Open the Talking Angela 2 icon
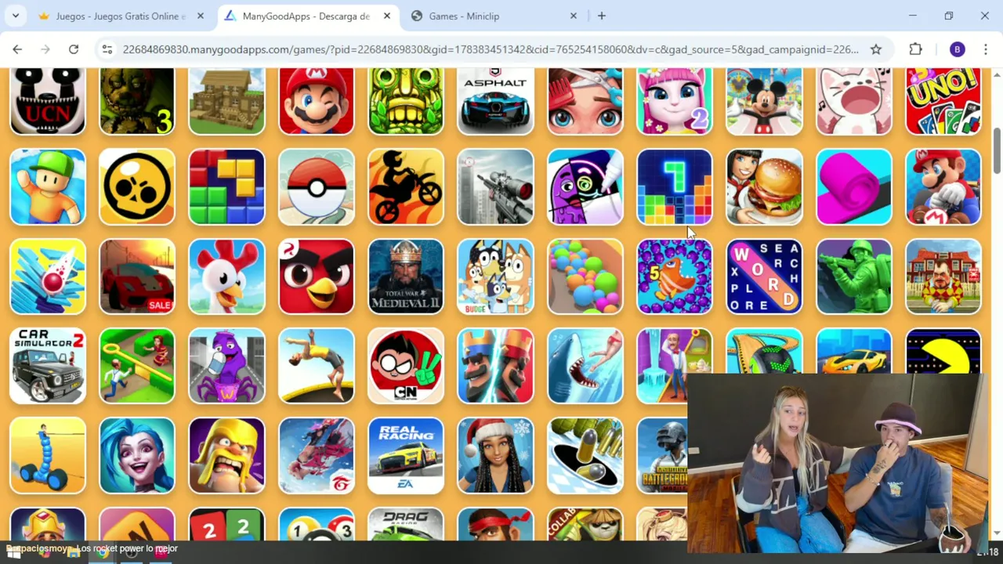The height and width of the screenshot is (564, 1003). click(675, 100)
